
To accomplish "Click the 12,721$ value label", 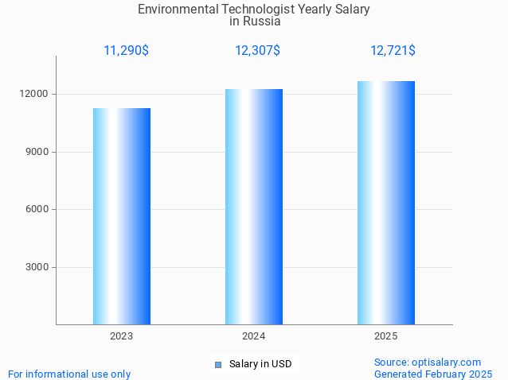I will tap(393, 50).
